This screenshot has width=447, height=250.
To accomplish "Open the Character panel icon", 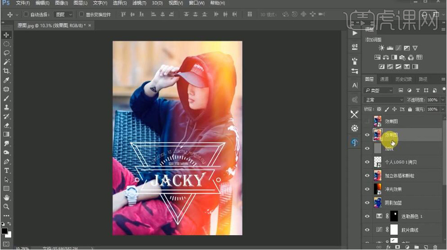I will pyautogui.click(x=354, y=85).
